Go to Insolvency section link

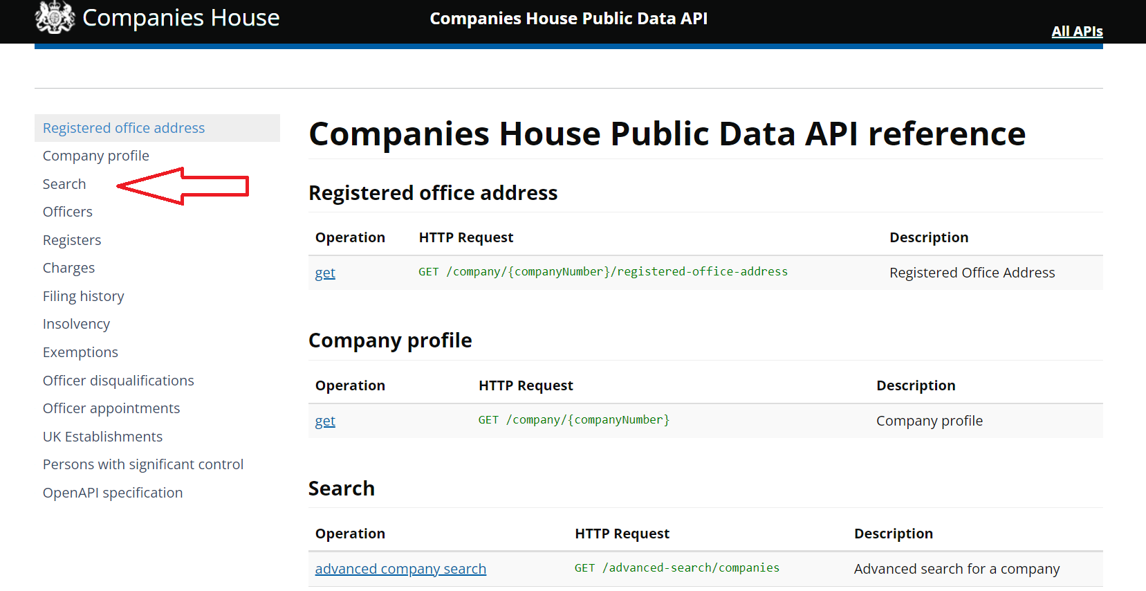76,324
